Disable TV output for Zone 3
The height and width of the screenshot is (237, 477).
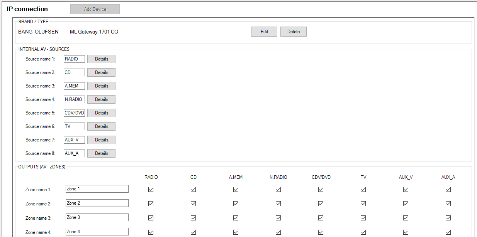(363, 218)
